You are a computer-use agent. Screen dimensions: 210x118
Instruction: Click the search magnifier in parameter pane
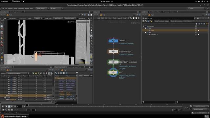178,102
